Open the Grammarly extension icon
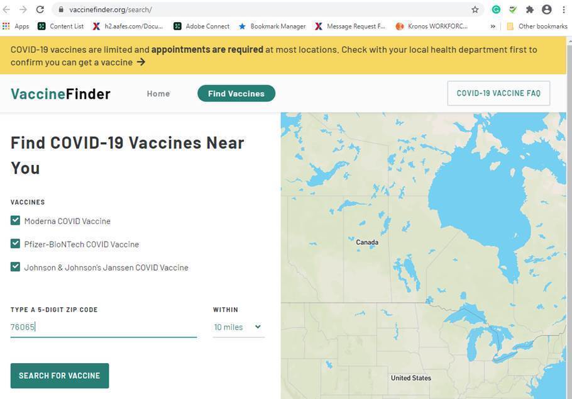 [x=496, y=9]
